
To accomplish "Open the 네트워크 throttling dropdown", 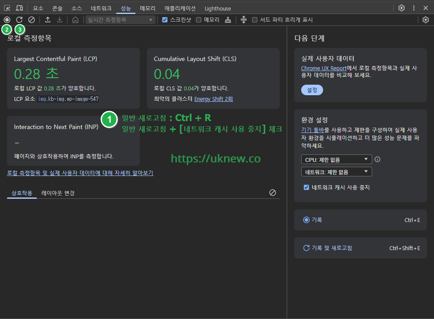I will click(x=336, y=171).
